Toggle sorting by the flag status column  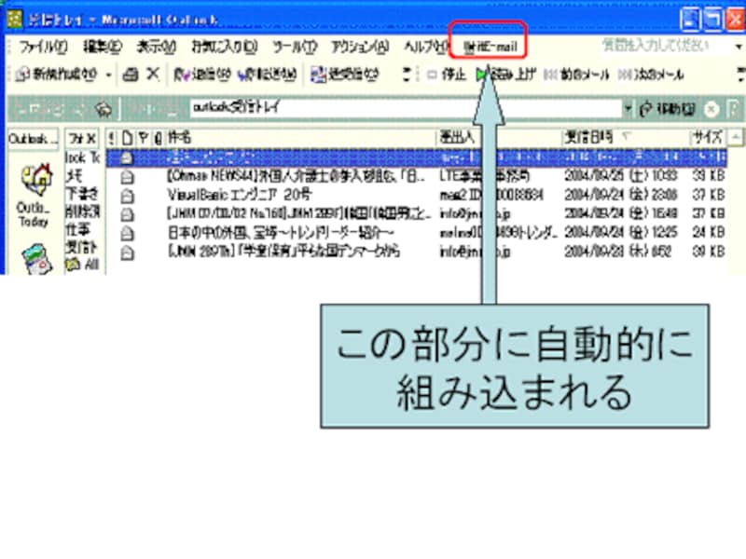click(142, 136)
